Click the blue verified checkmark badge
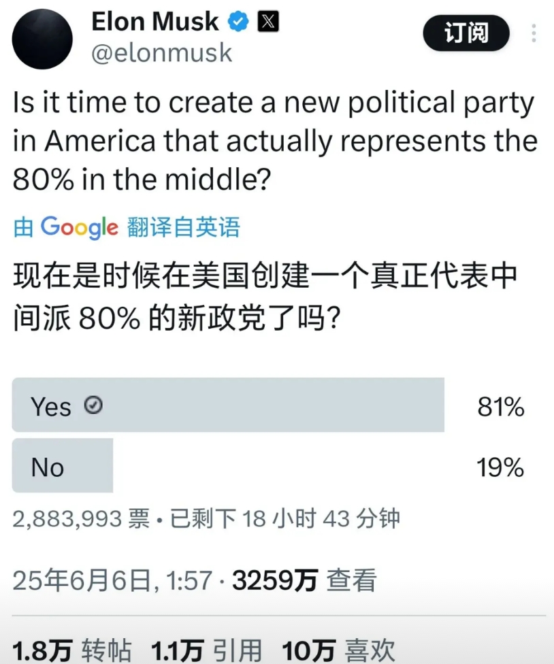 pyautogui.click(x=238, y=21)
